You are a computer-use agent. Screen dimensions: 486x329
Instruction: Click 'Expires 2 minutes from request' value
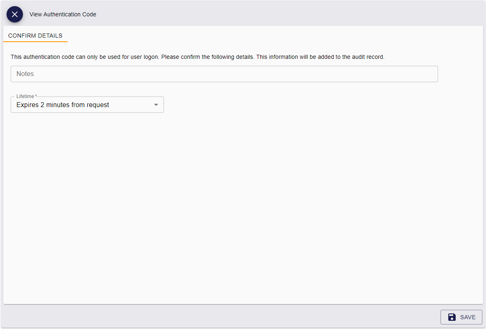click(63, 105)
